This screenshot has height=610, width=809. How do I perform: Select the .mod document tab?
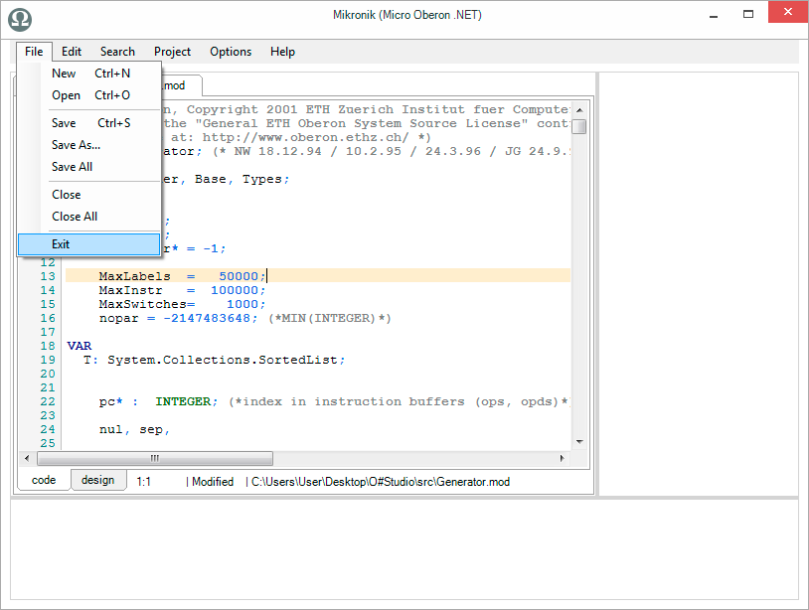(181, 85)
